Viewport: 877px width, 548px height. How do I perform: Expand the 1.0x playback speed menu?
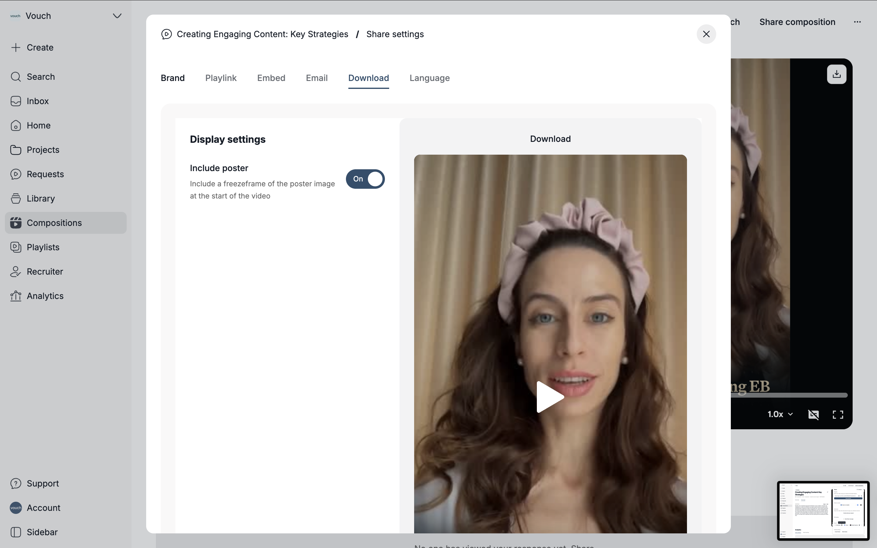pos(780,414)
